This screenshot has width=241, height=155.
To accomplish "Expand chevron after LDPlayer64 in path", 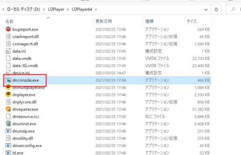I will 96,10.
